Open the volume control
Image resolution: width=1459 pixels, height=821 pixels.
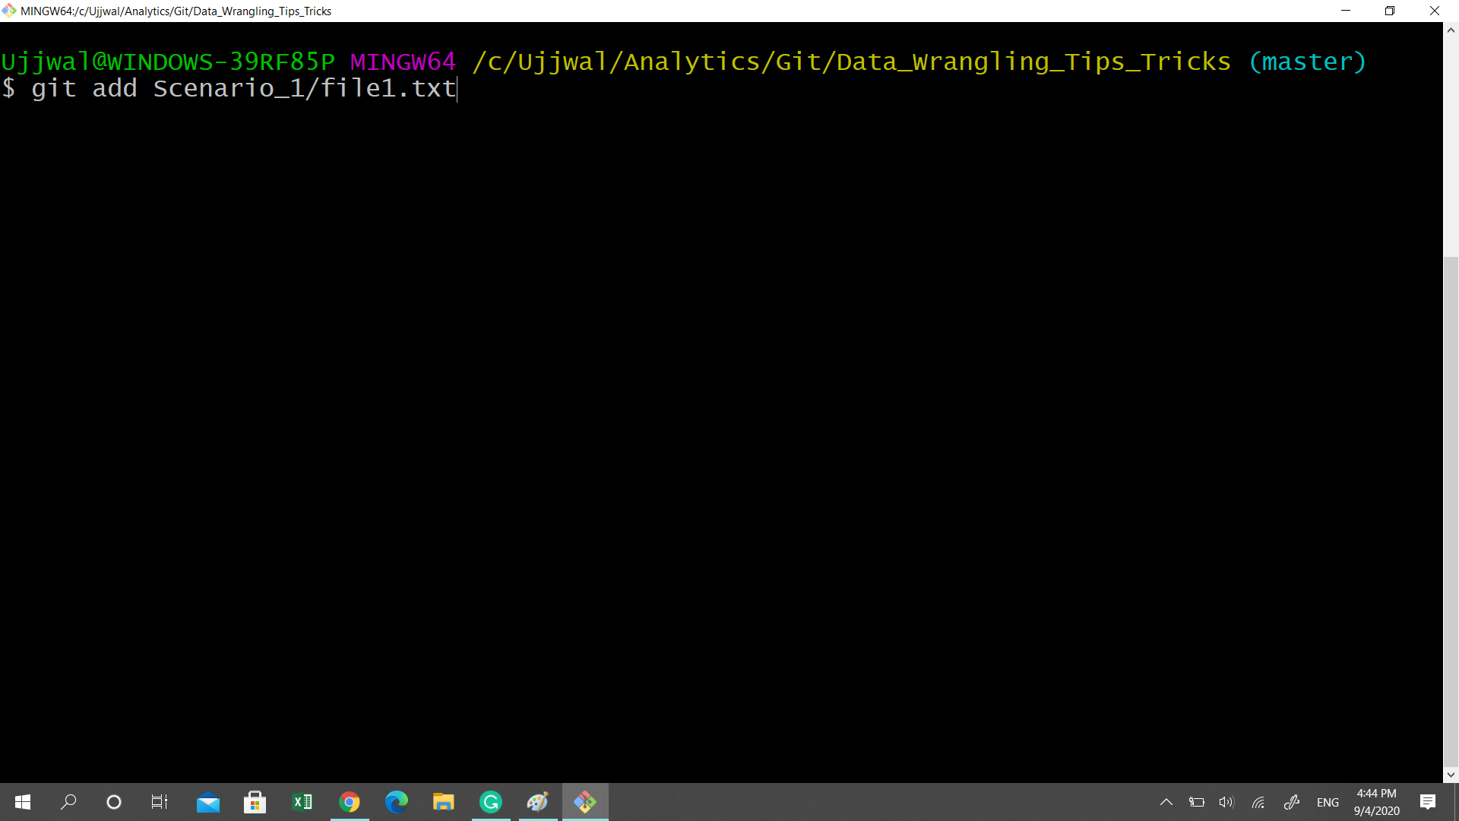(x=1226, y=802)
